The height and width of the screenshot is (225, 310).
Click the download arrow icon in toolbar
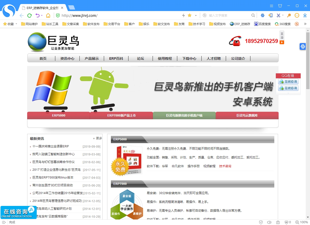click(305, 15)
